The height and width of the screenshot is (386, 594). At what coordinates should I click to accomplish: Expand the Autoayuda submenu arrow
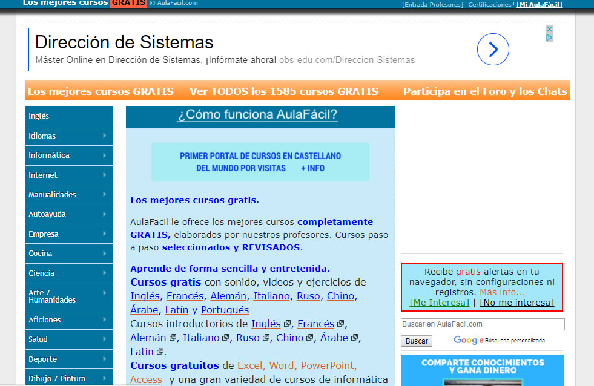click(x=105, y=214)
